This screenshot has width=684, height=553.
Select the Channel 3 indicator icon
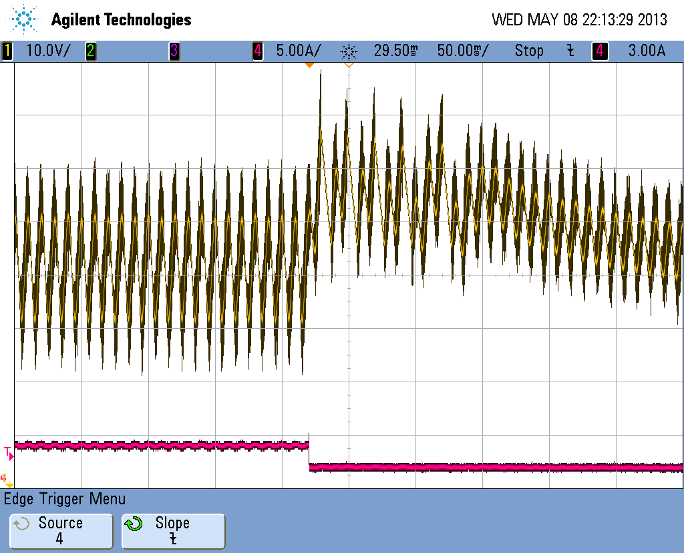(175, 51)
